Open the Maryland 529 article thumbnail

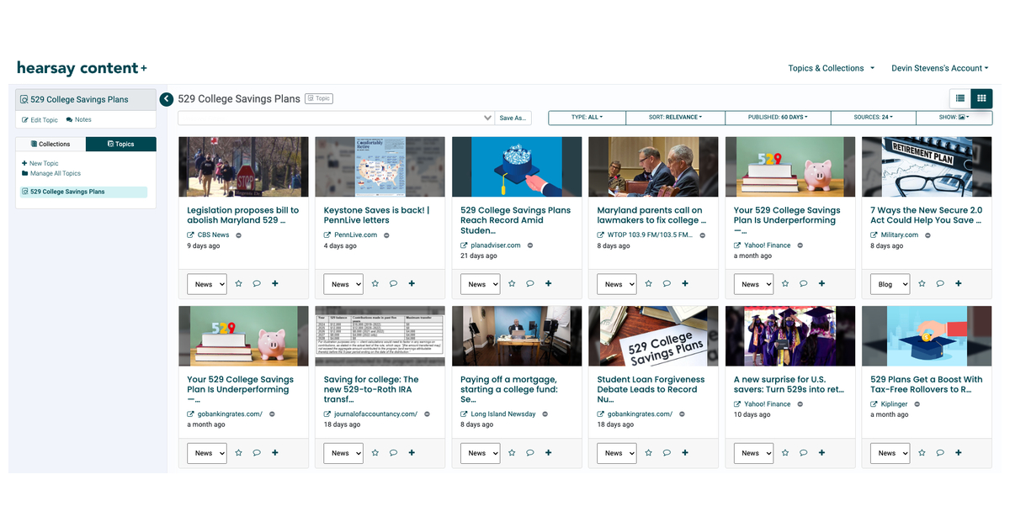point(652,166)
